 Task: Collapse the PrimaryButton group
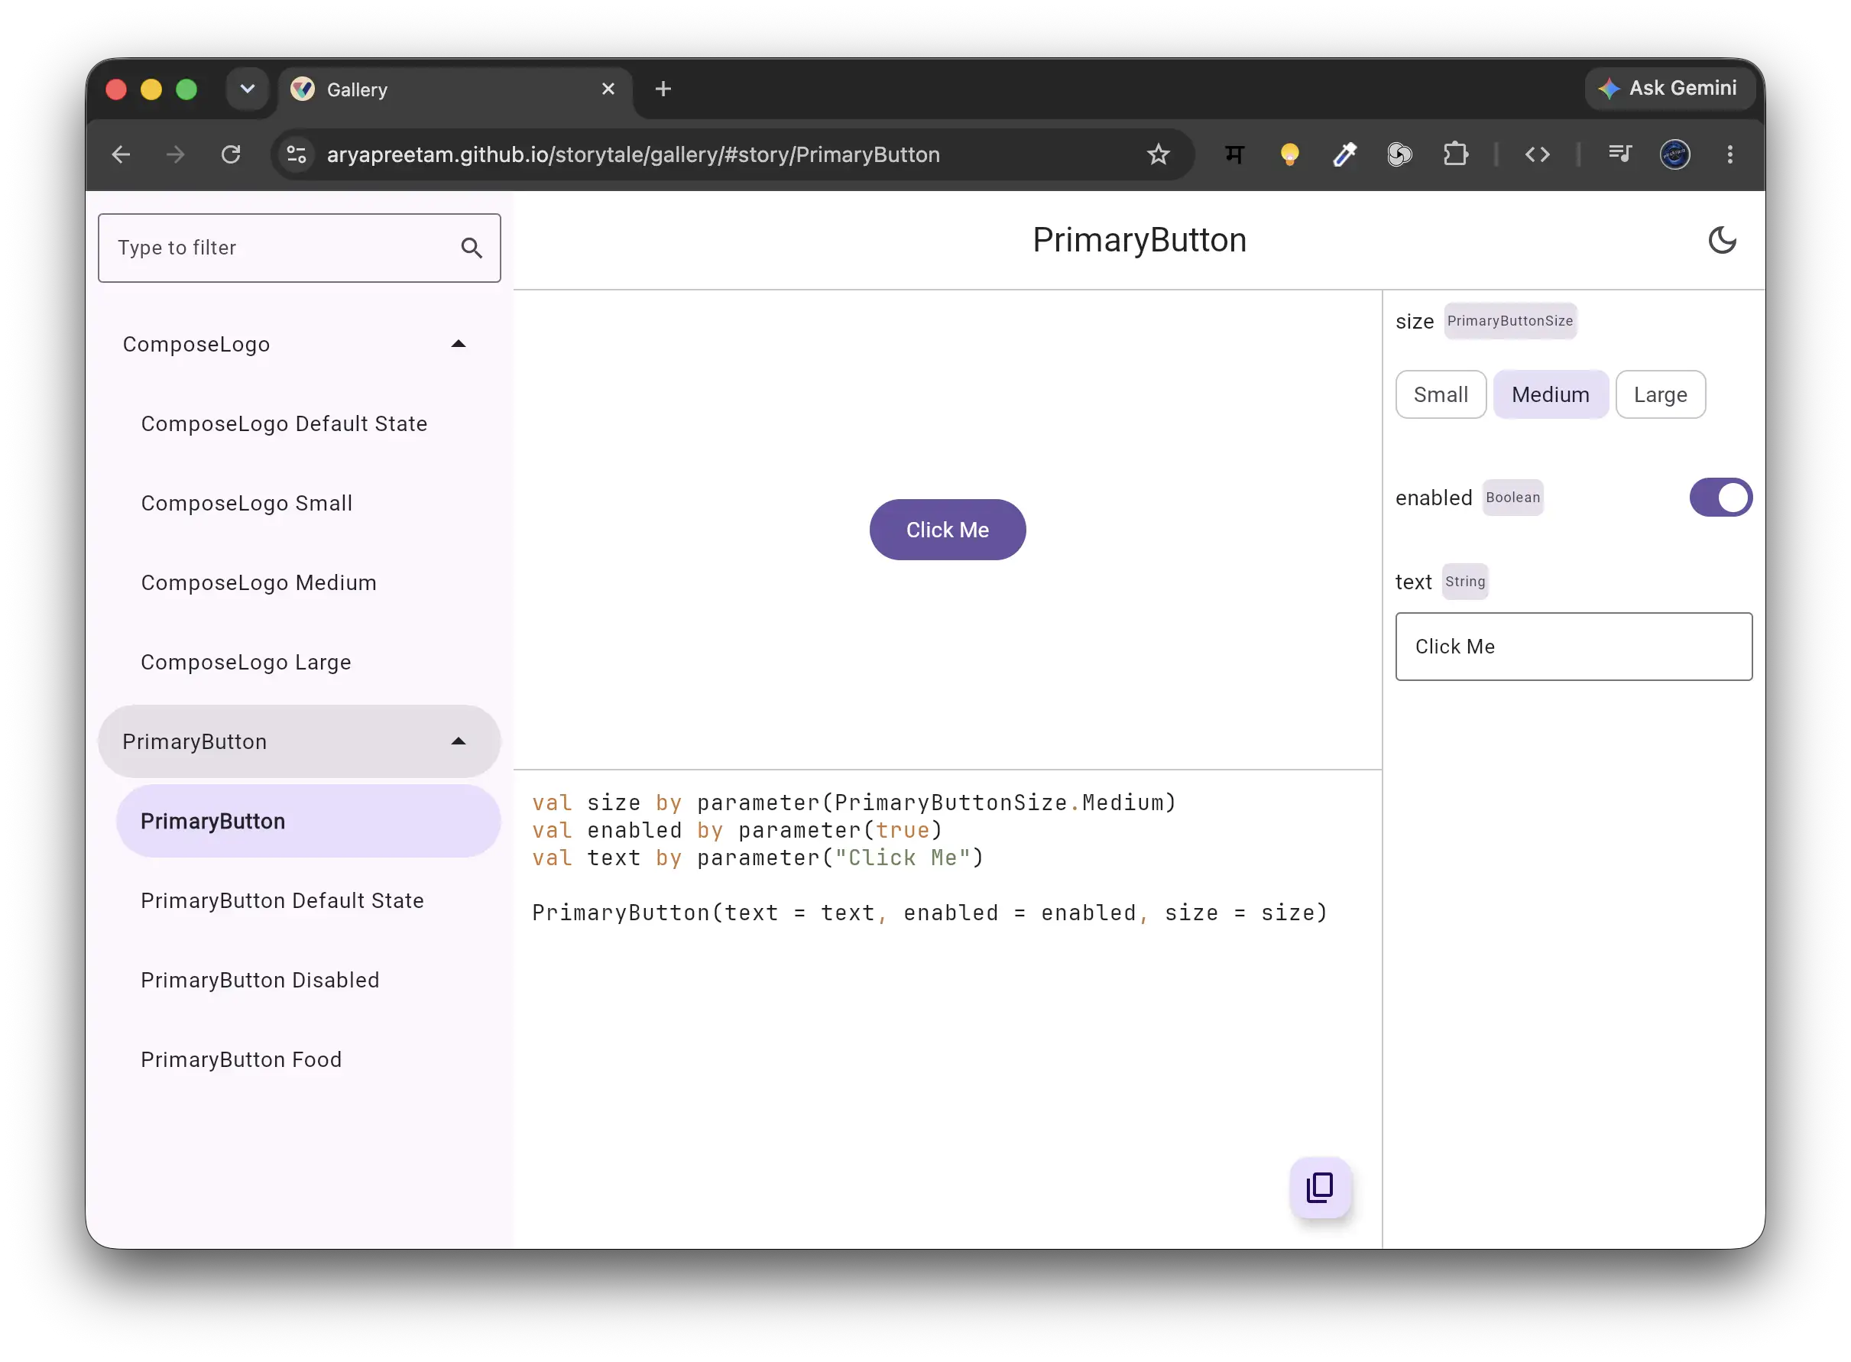pos(459,741)
